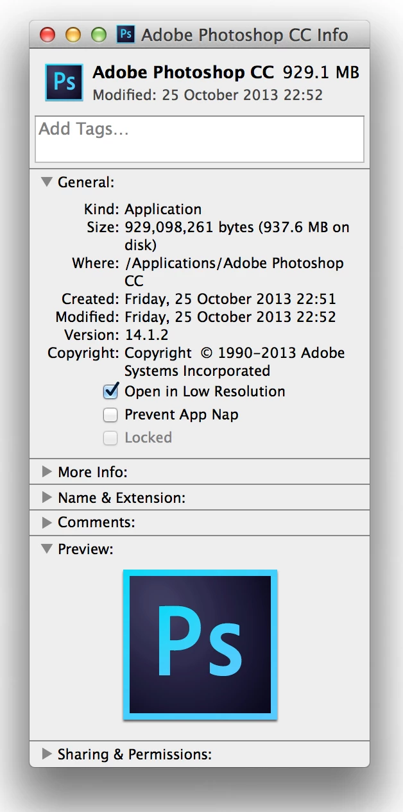Expand the Comments section
Image resolution: width=403 pixels, height=812 pixels.
(x=47, y=523)
